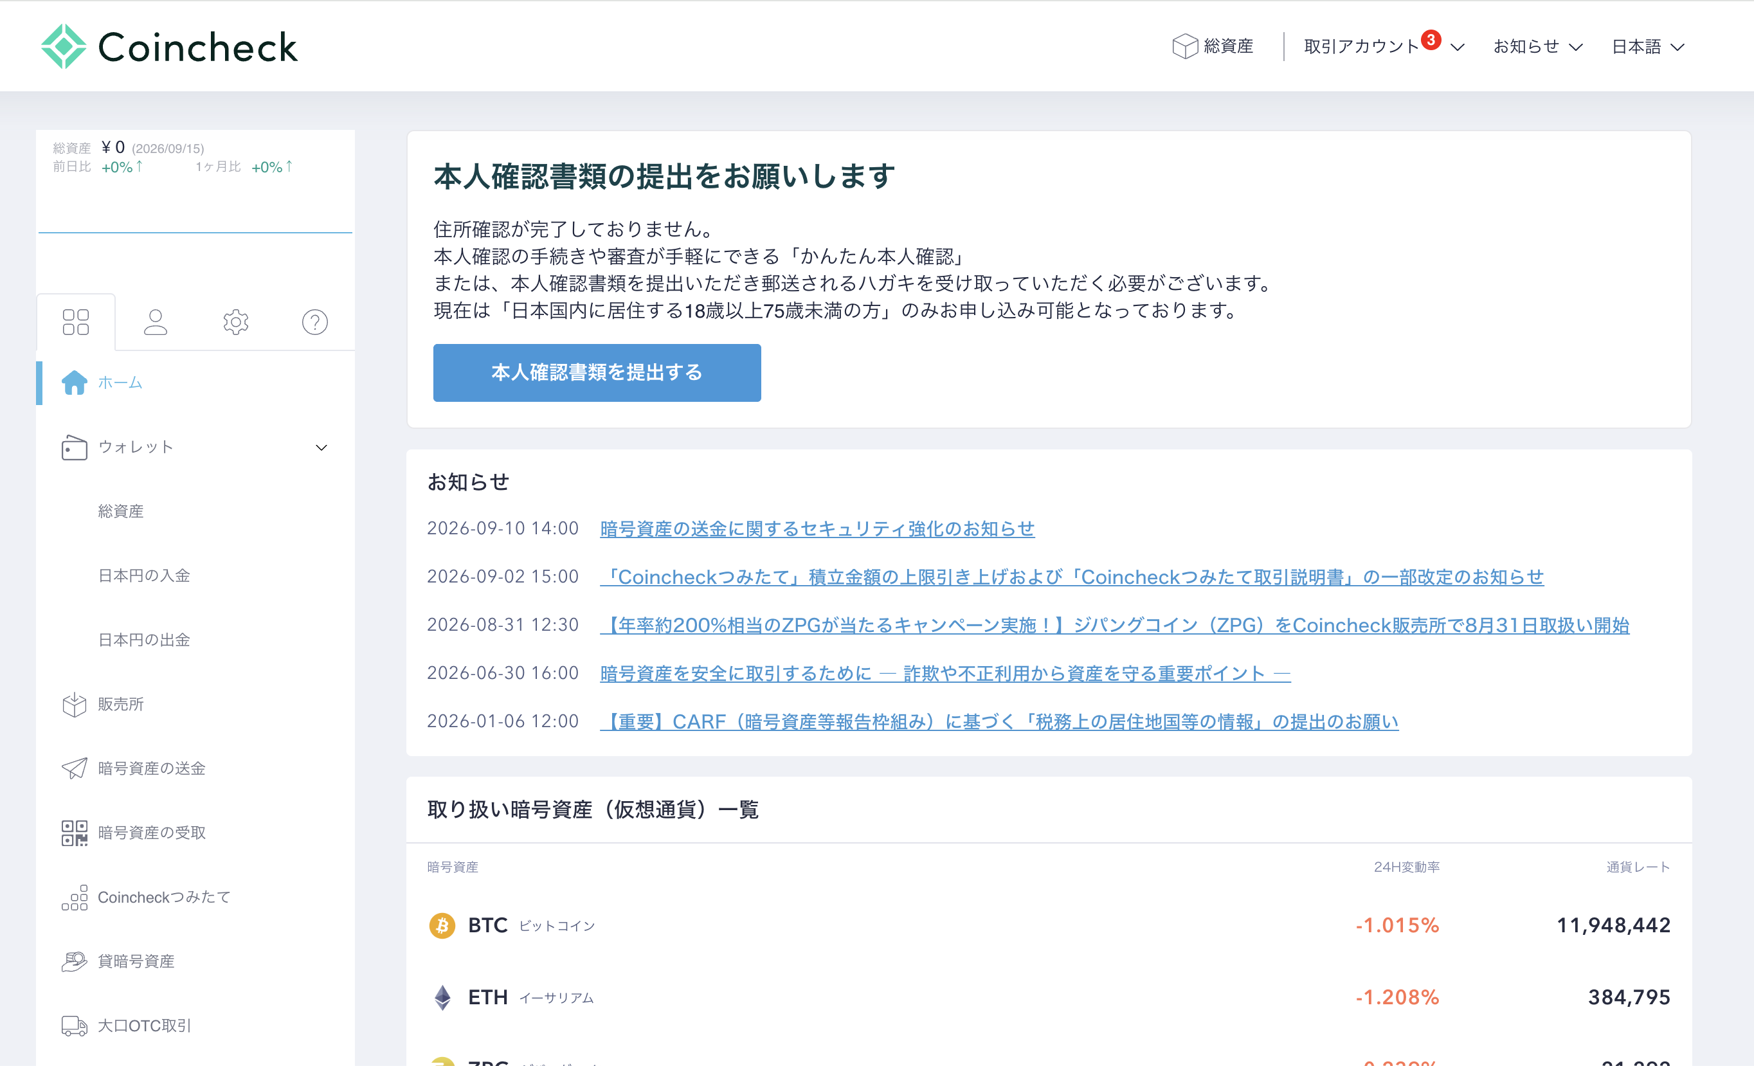The image size is (1754, 1066).
Task: Click the 前日比 +0% indicator
Action: tap(98, 167)
